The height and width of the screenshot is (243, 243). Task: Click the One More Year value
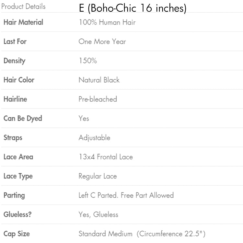102,41
